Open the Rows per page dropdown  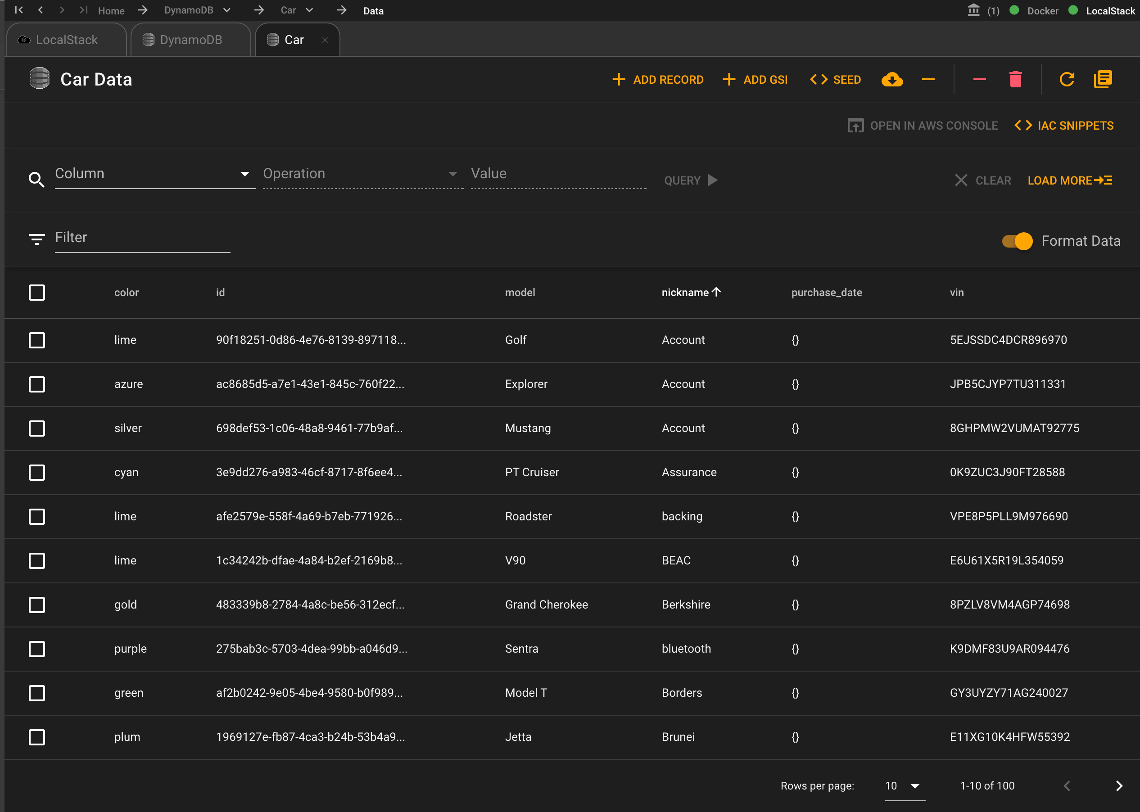coord(905,786)
